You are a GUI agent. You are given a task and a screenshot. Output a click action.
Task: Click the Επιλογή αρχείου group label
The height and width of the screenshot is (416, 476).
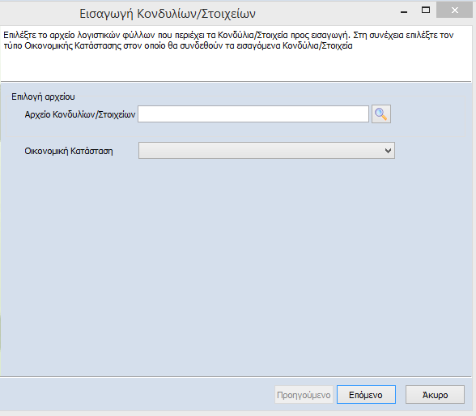click(x=43, y=96)
